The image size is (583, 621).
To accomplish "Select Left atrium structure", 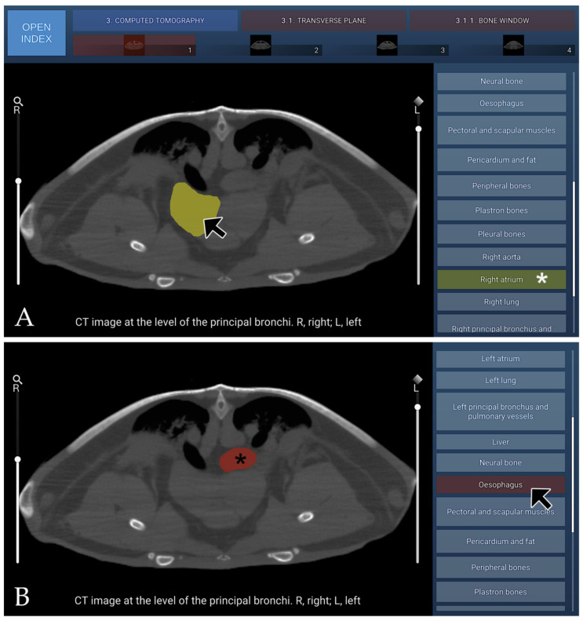I will coord(501,359).
